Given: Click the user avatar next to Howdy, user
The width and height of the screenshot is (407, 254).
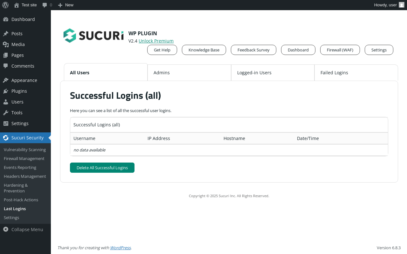Looking at the screenshot, I should 402,5.
